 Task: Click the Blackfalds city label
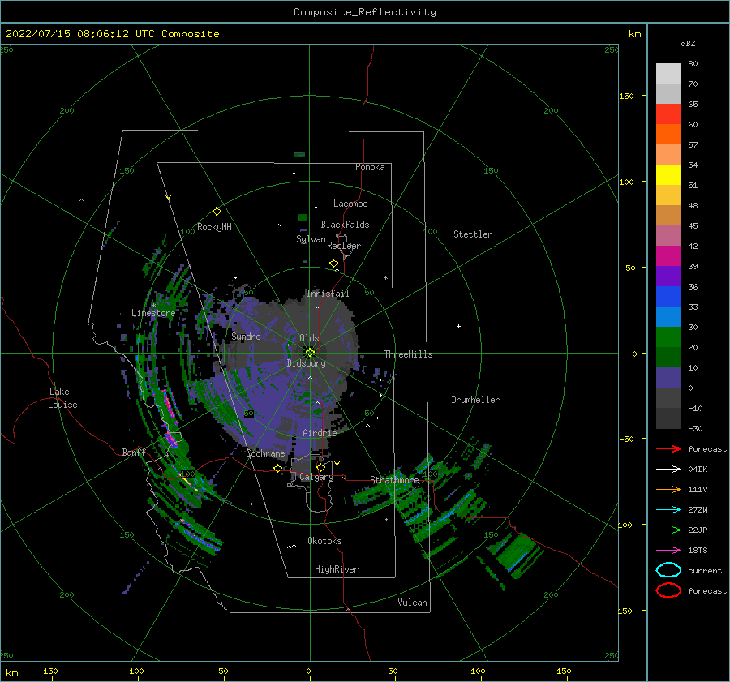(x=345, y=225)
